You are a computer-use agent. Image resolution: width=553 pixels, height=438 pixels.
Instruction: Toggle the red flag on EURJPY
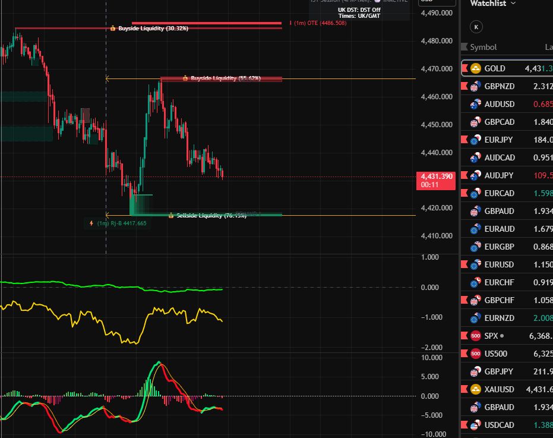tap(464, 140)
